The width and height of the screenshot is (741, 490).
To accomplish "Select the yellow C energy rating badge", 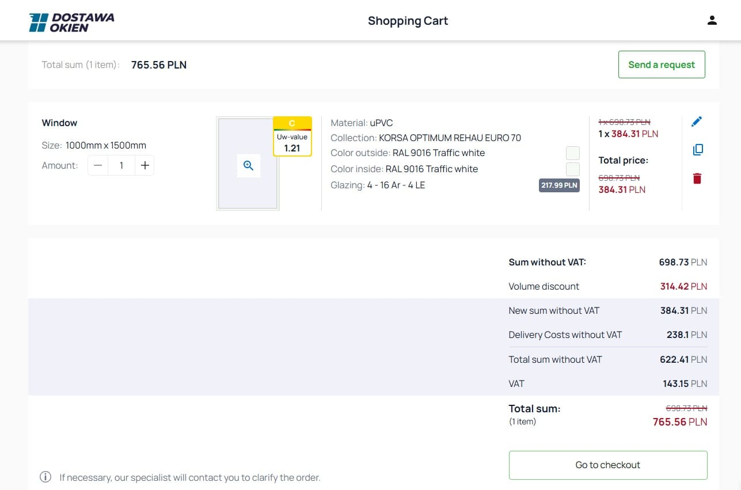I will coord(292,123).
